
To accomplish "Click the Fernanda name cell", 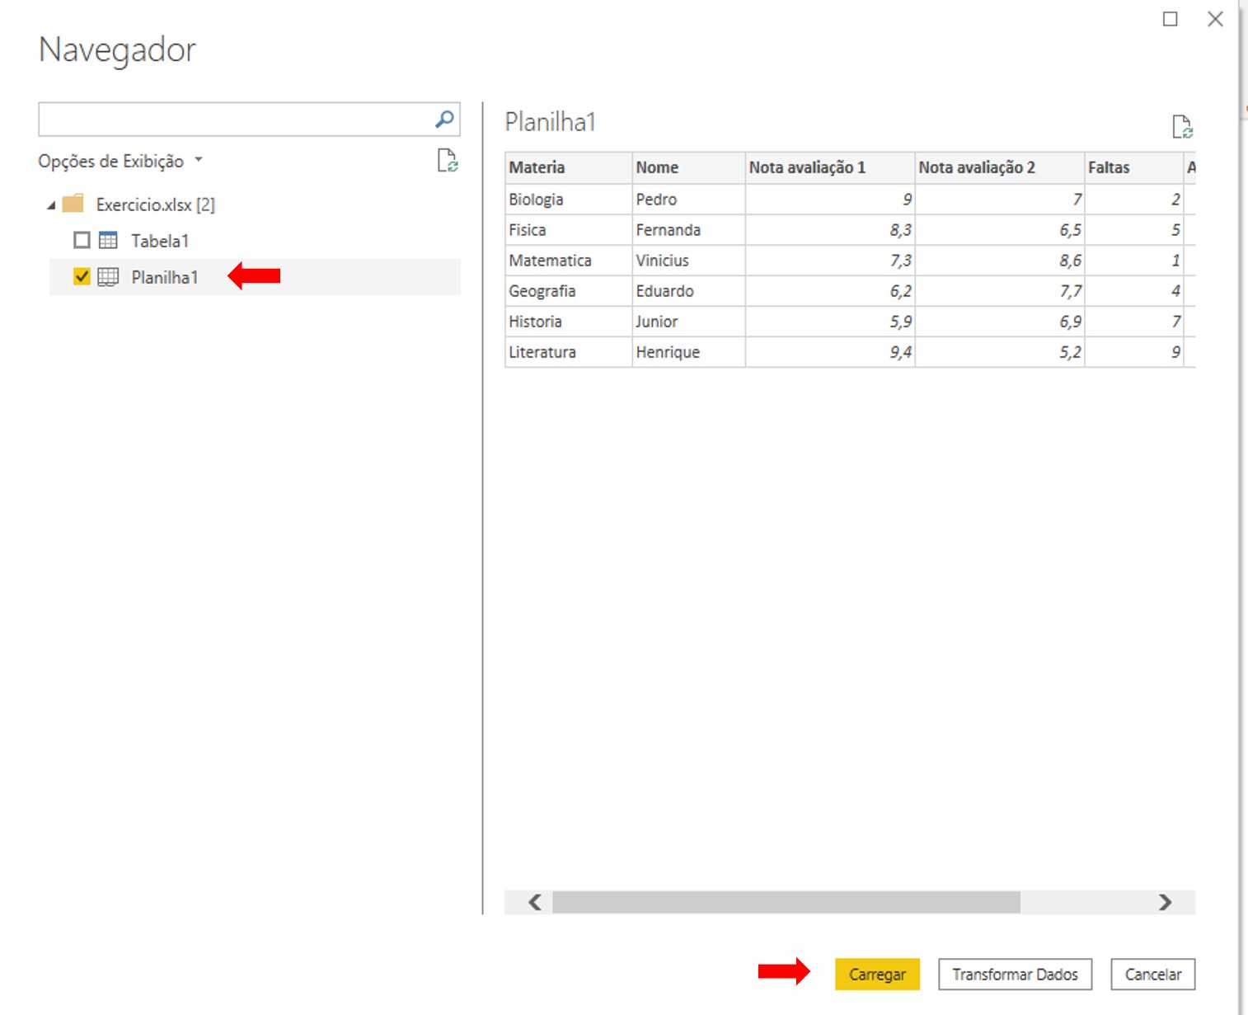I will point(688,230).
